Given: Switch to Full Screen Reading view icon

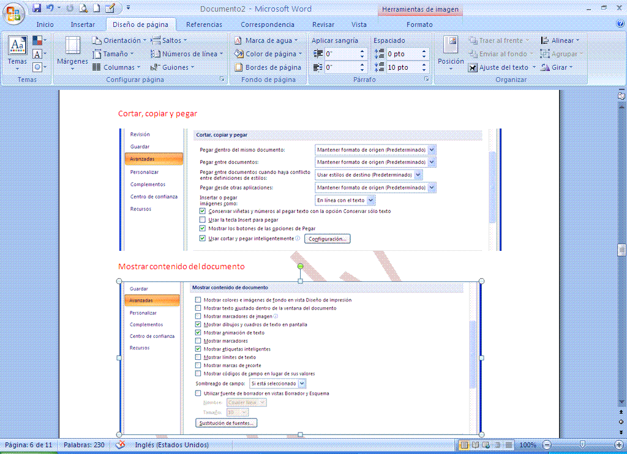Looking at the screenshot, I should [475, 445].
